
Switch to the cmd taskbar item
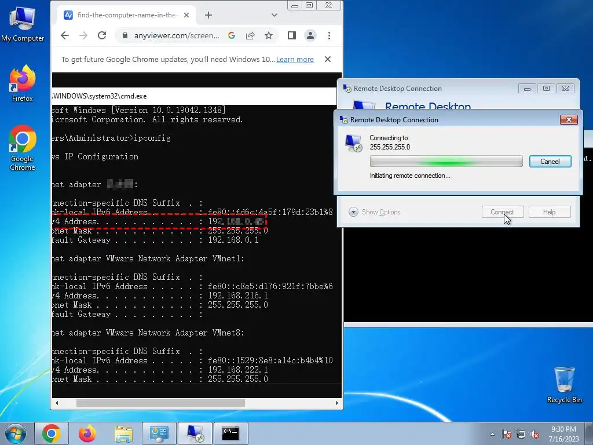point(230,433)
